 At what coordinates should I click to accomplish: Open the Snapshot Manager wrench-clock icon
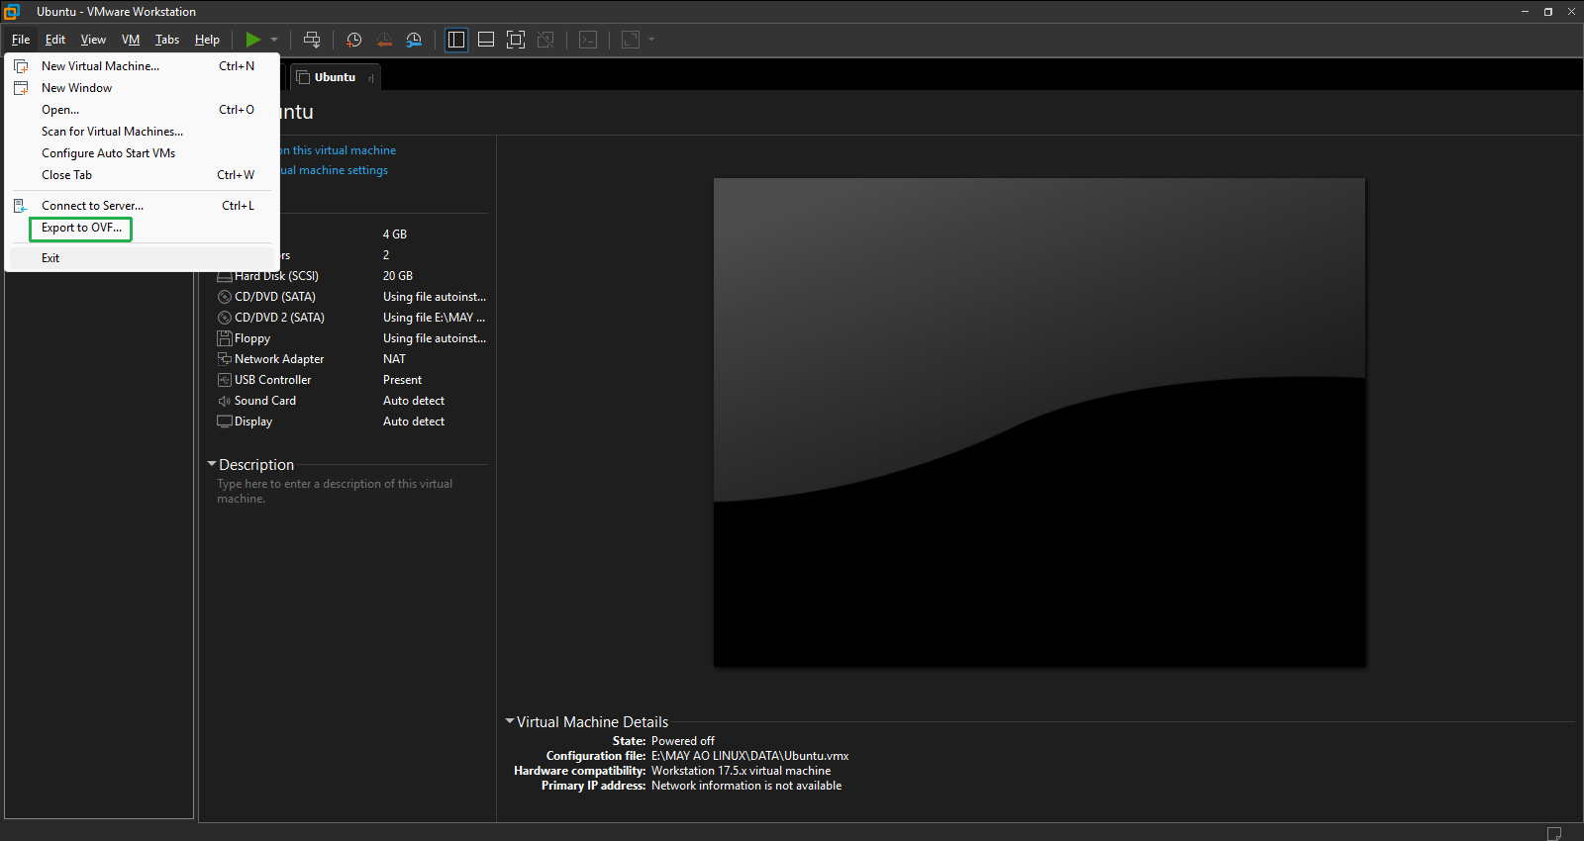point(414,40)
